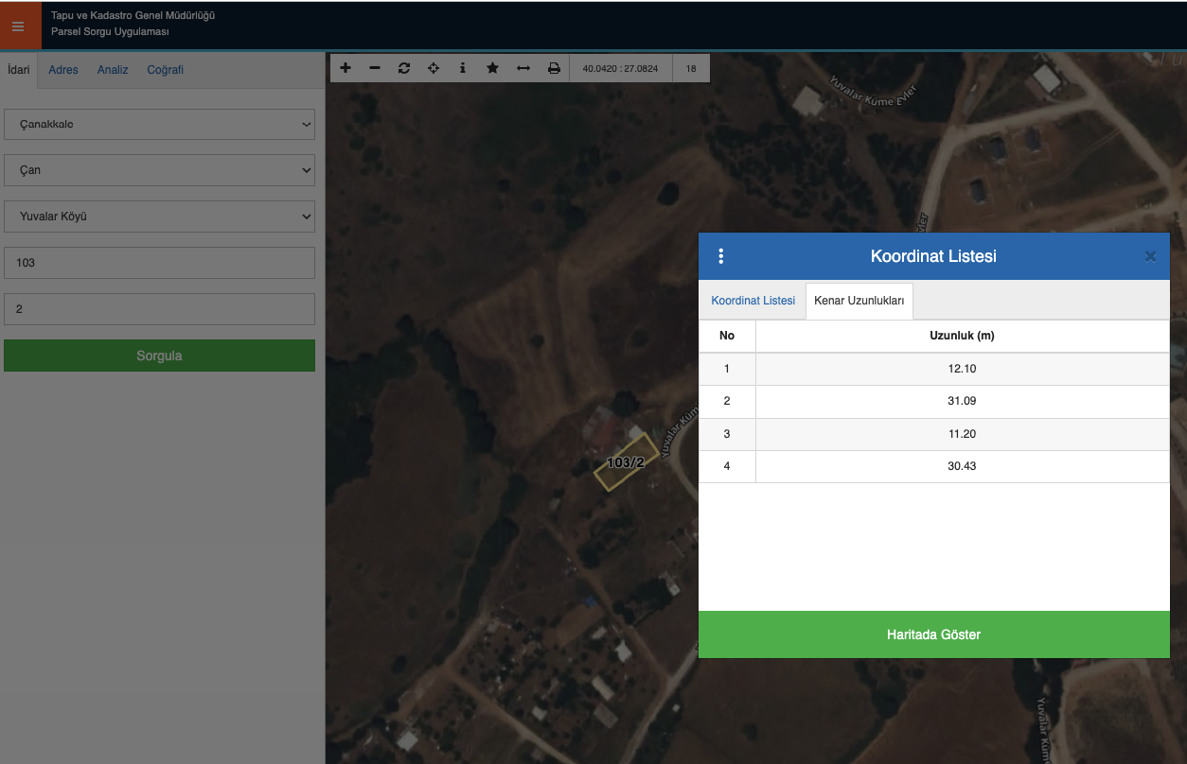The height and width of the screenshot is (764, 1187).
Task: Close the Koordinat Listesi dialog
Action: tap(1150, 256)
